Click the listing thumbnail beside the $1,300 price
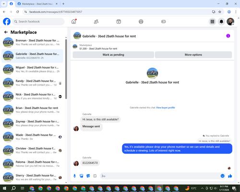 tap(75, 47)
